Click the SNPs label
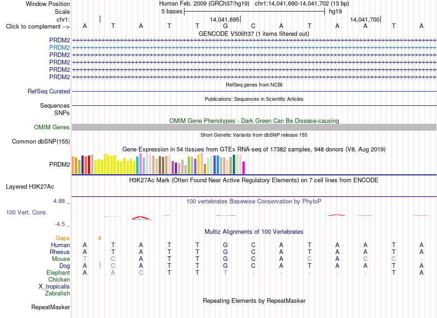 62,113
